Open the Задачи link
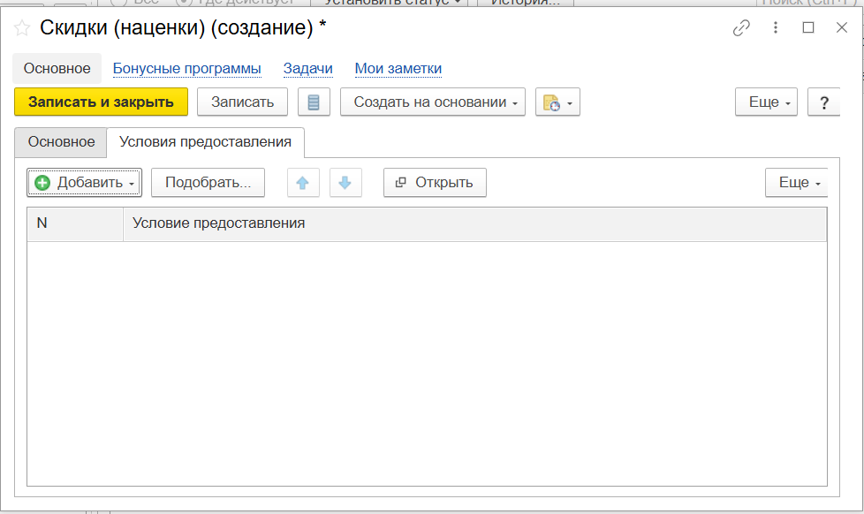 307,69
